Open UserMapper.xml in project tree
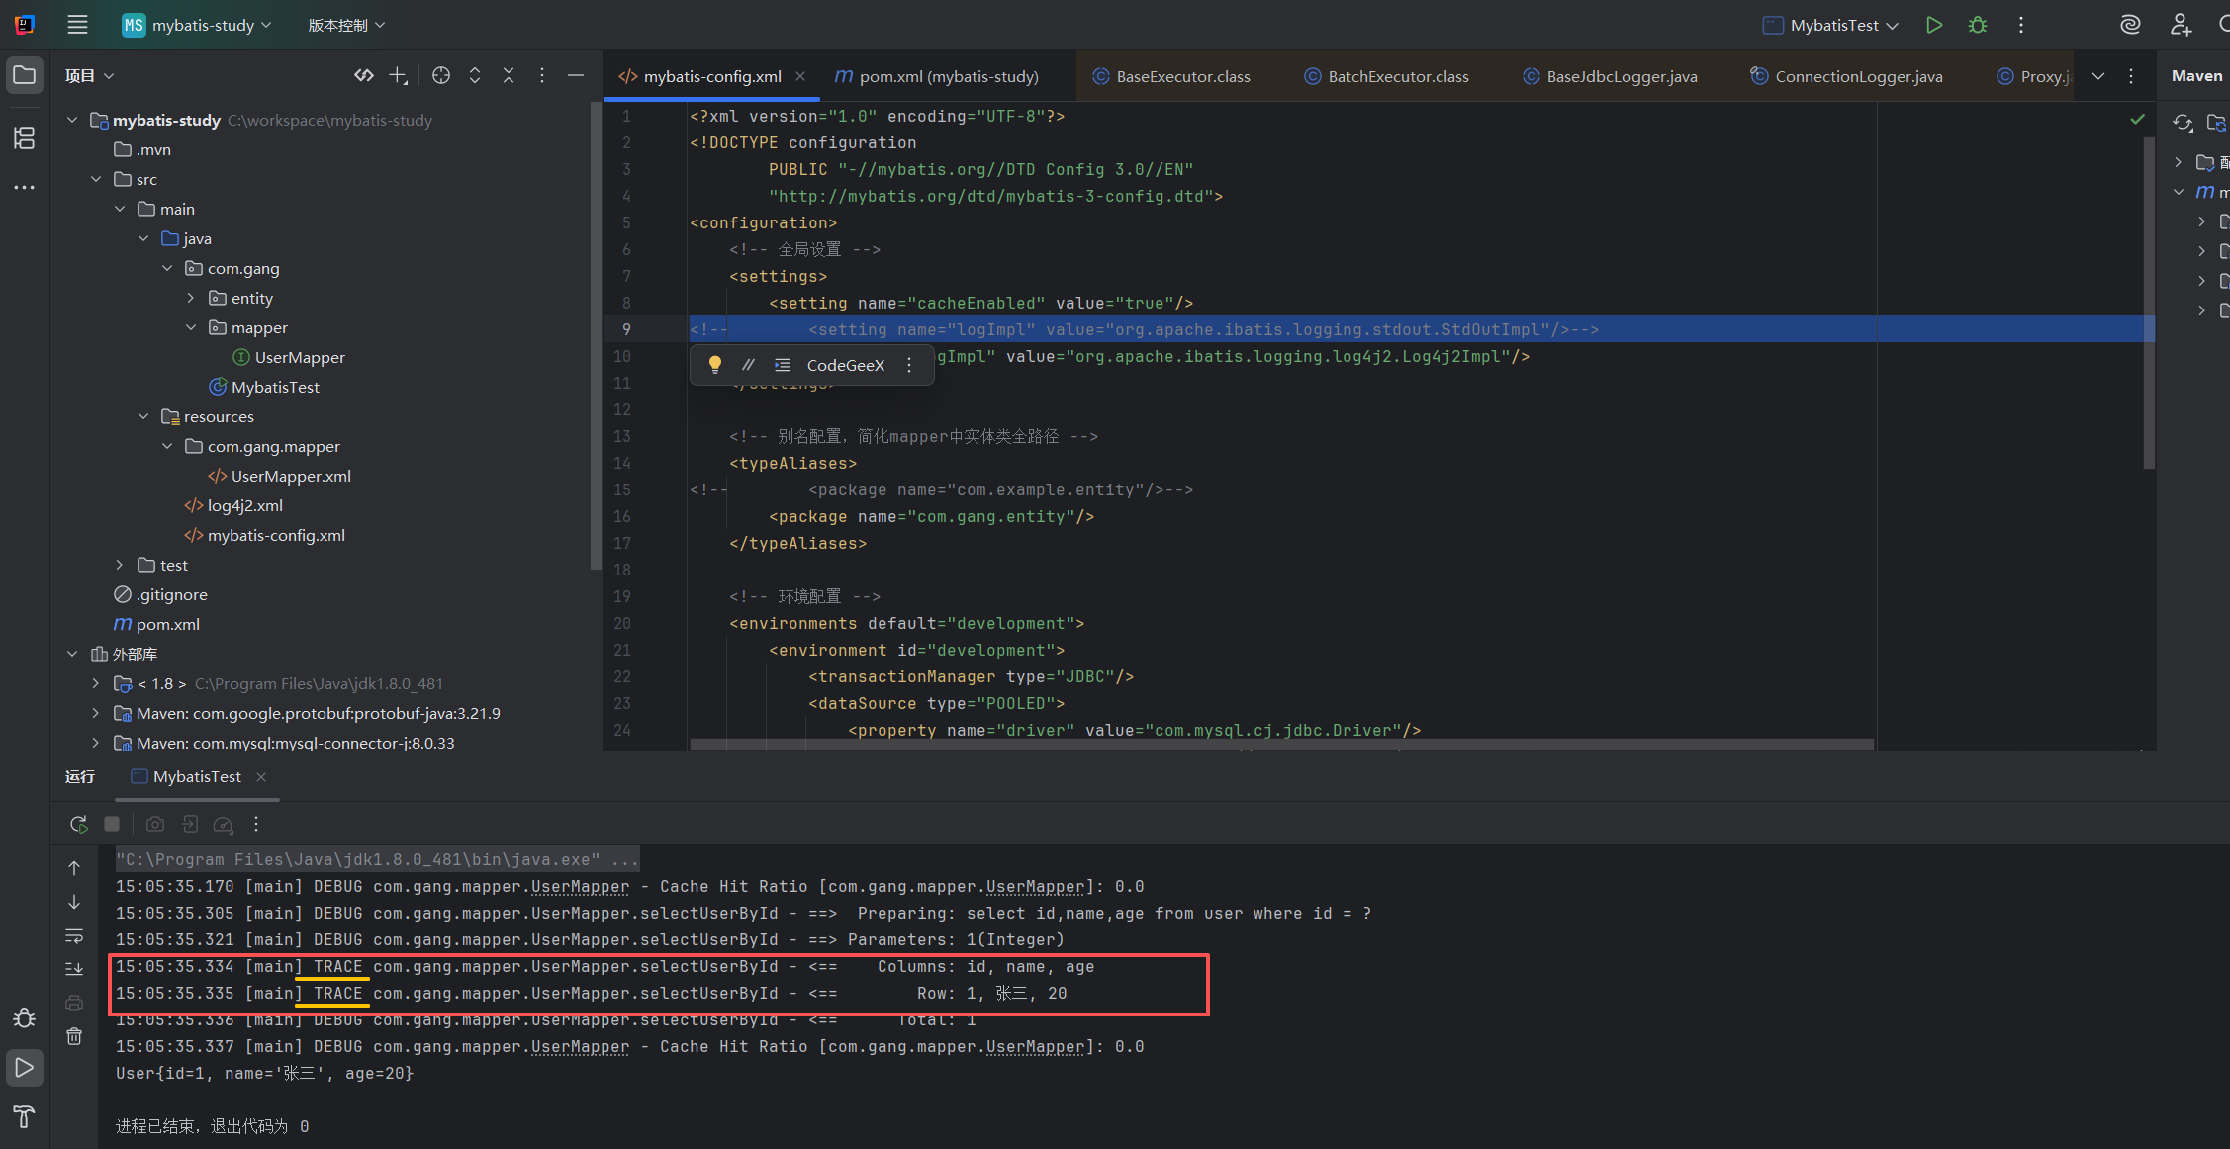 pyautogui.click(x=291, y=476)
